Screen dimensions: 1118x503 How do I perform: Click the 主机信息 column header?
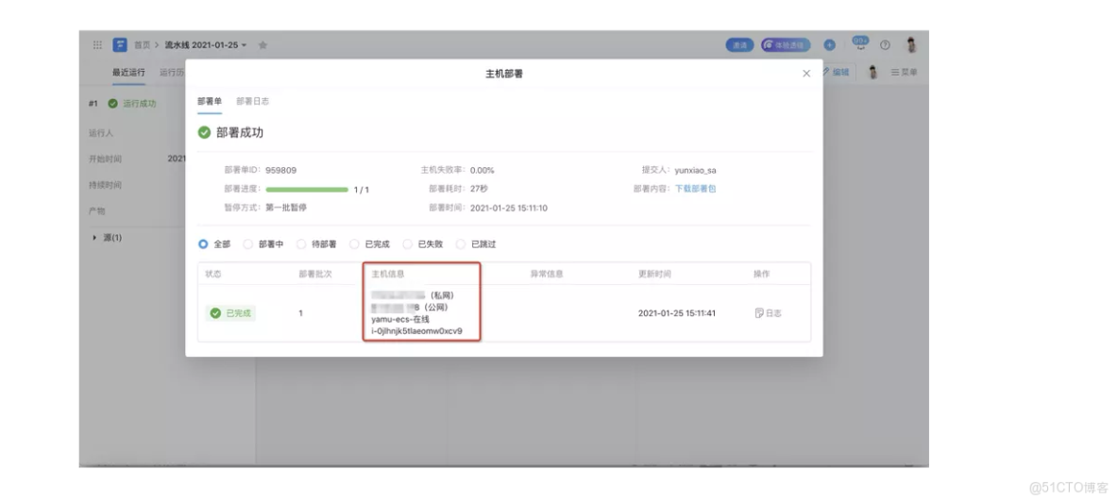pyautogui.click(x=389, y=274)
